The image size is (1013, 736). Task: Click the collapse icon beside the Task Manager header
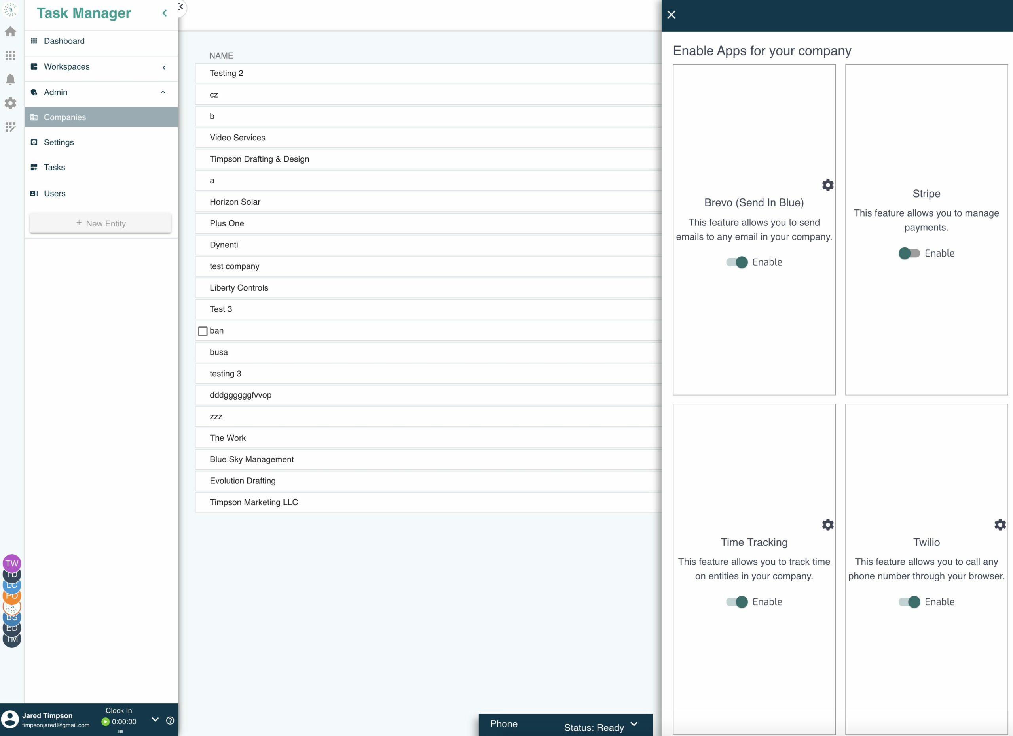pos(180,7)
